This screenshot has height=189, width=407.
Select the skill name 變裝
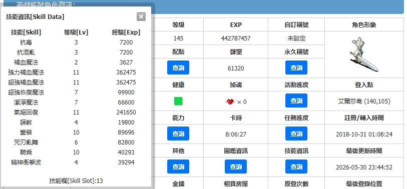pyautogui.click(x=26, y=132)
